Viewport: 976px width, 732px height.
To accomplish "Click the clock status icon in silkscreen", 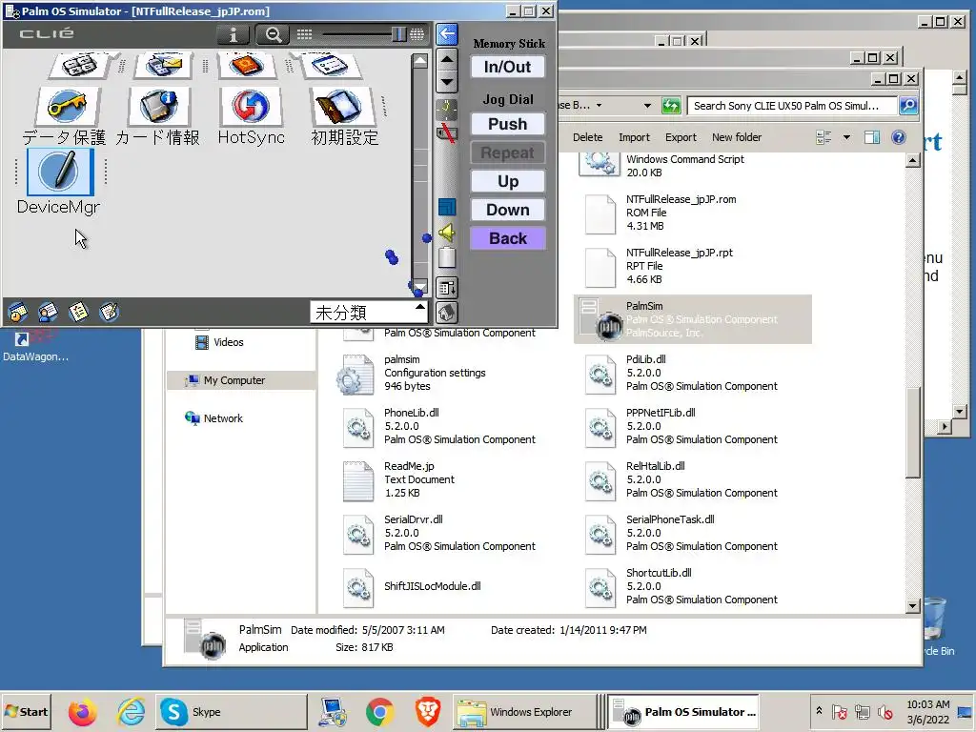I will [446, 110].
